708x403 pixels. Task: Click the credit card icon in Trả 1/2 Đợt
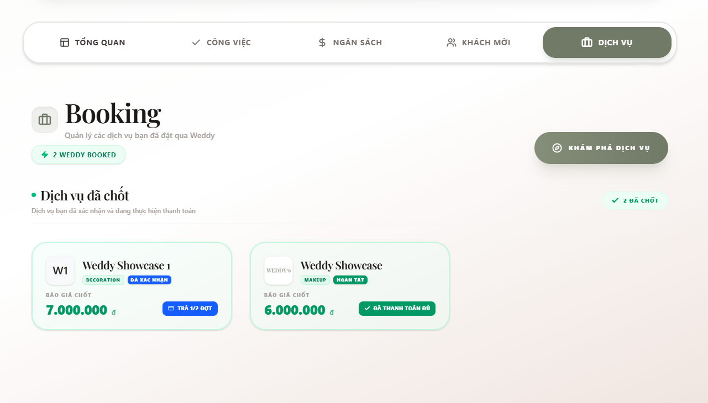[x=171, y=309]
